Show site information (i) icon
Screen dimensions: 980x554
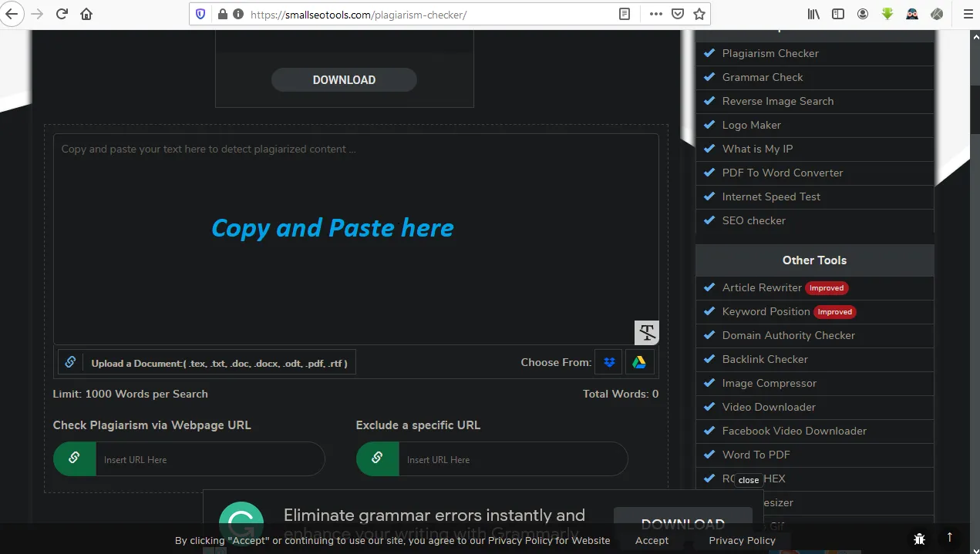coord(237,14)
